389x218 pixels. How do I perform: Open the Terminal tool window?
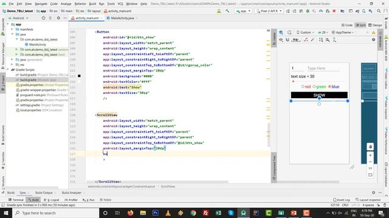pyautogui.click(x=16, y=200)
